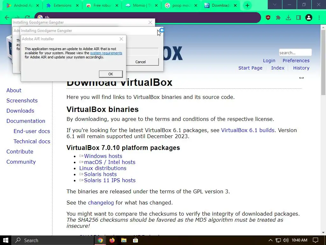
Task: Open the tab search dropdown chevron
Action: click(x=275, y=4)
